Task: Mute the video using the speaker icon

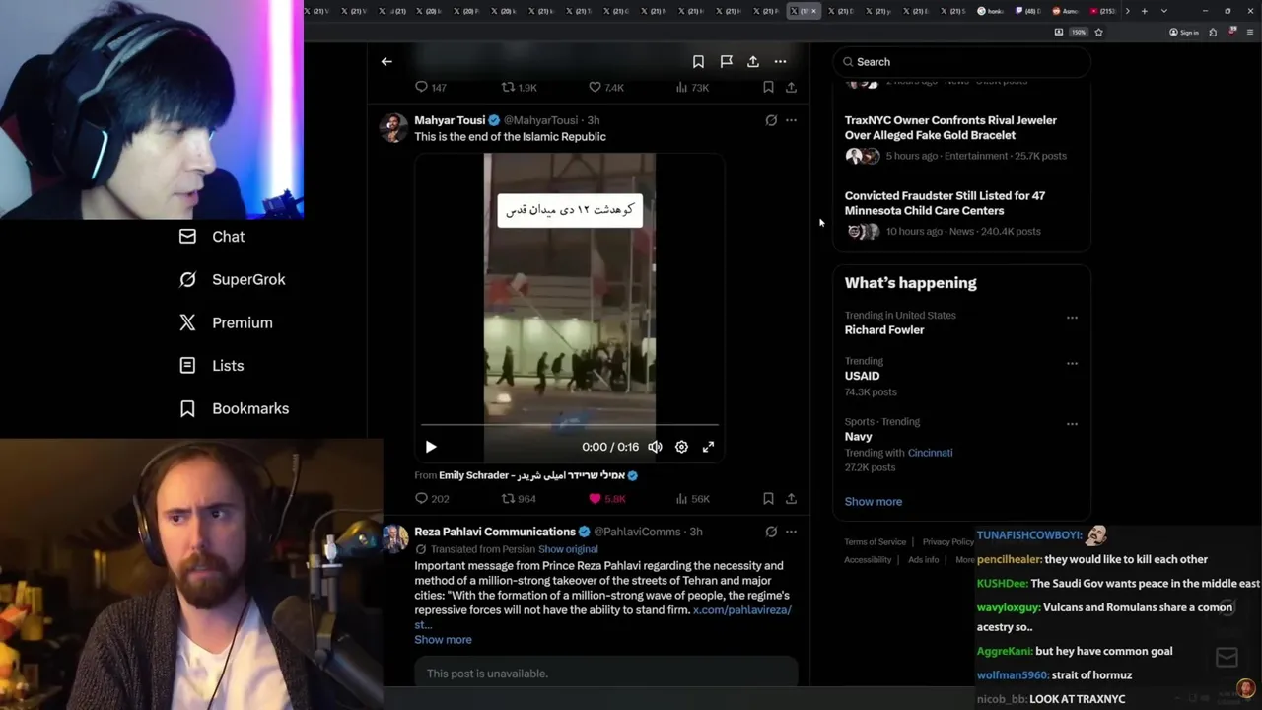Action: (x=655, y=447)
